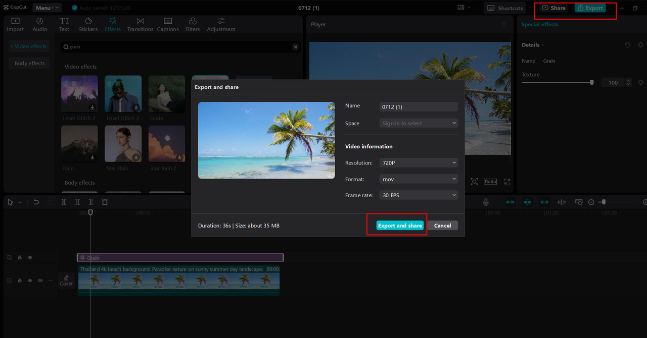Zoom out the timeline
The height and width of the screenshot is (338, 647).
(x=591, y=202)
